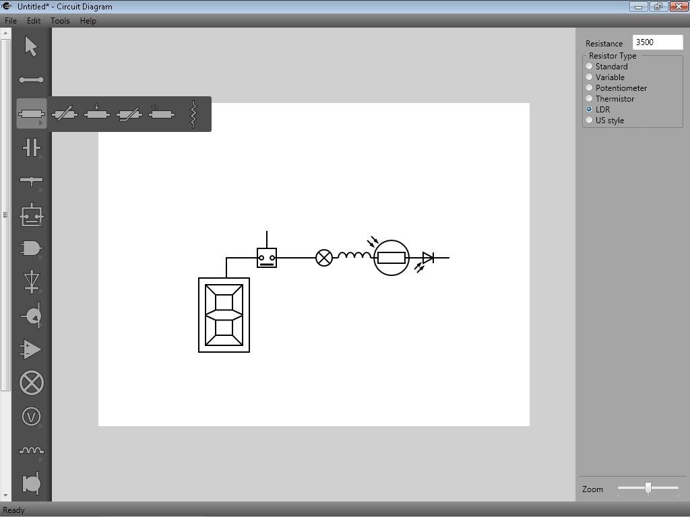Select the Potentiometer resistor type
690x517 pixels.
click(588, 88)
